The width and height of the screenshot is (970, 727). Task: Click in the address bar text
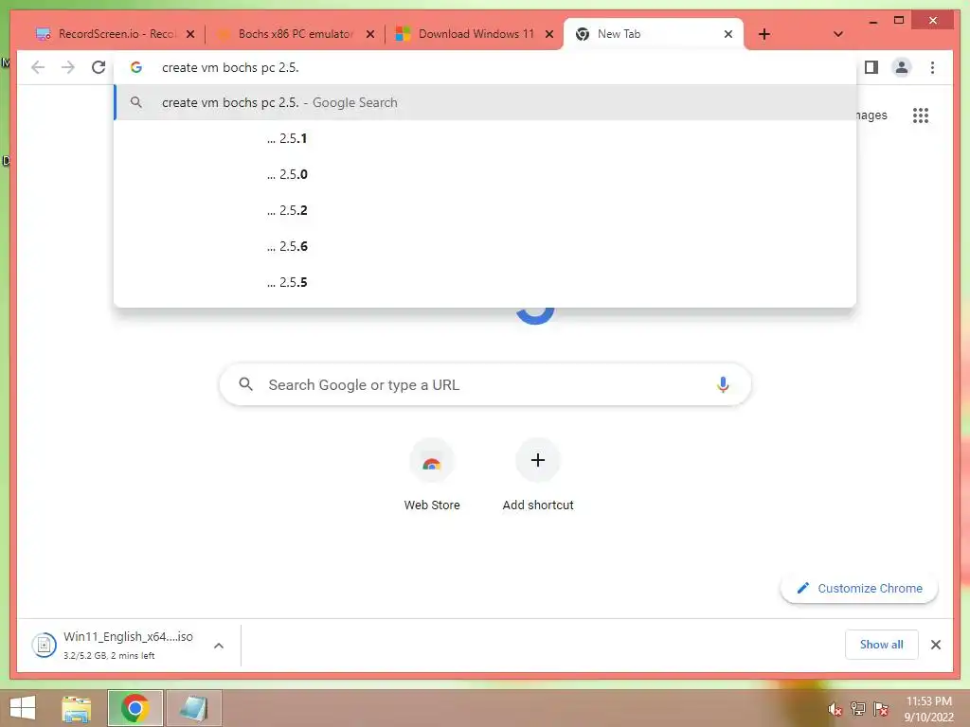coord(230,67)
